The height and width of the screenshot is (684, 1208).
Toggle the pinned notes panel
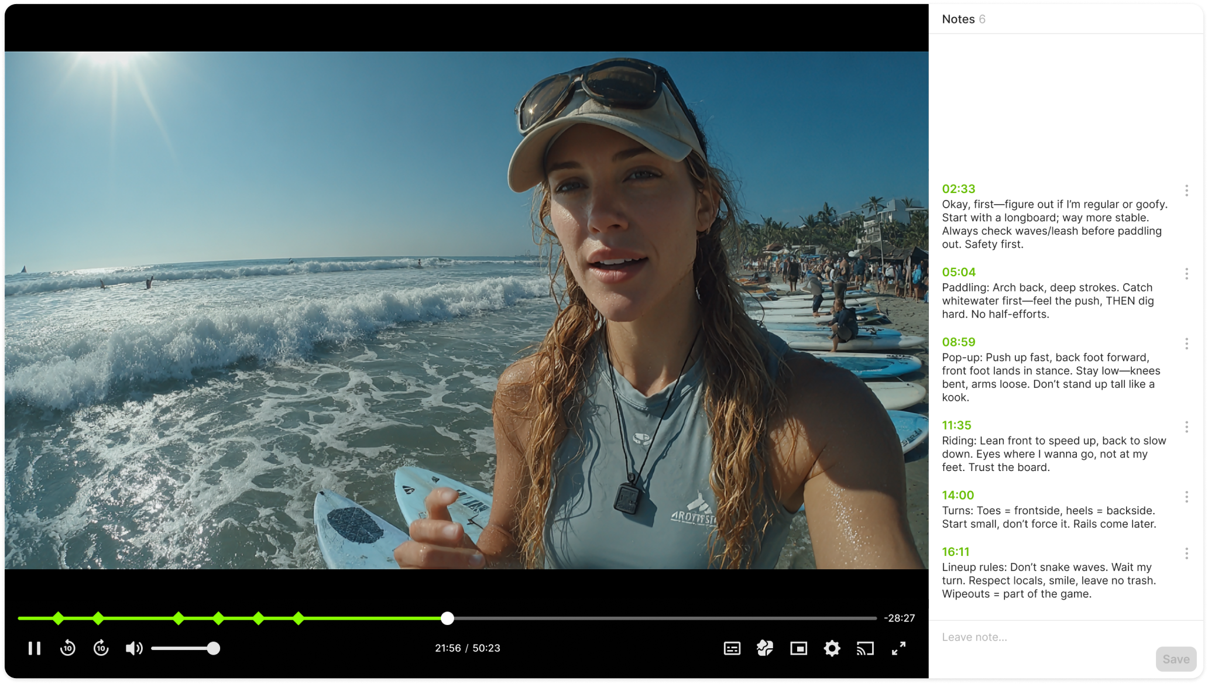[x=765, y=648]
